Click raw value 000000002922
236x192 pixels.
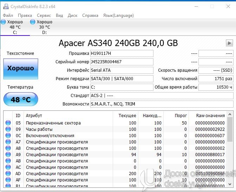tap(210, 129)
